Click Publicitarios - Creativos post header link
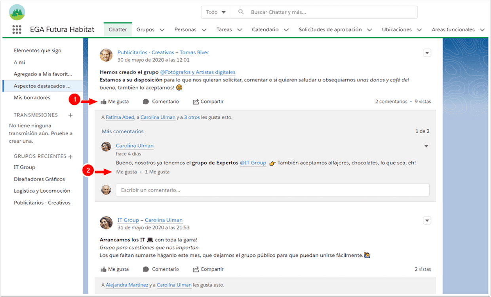Viewport: 491px width, 297px height. point(146,53)
